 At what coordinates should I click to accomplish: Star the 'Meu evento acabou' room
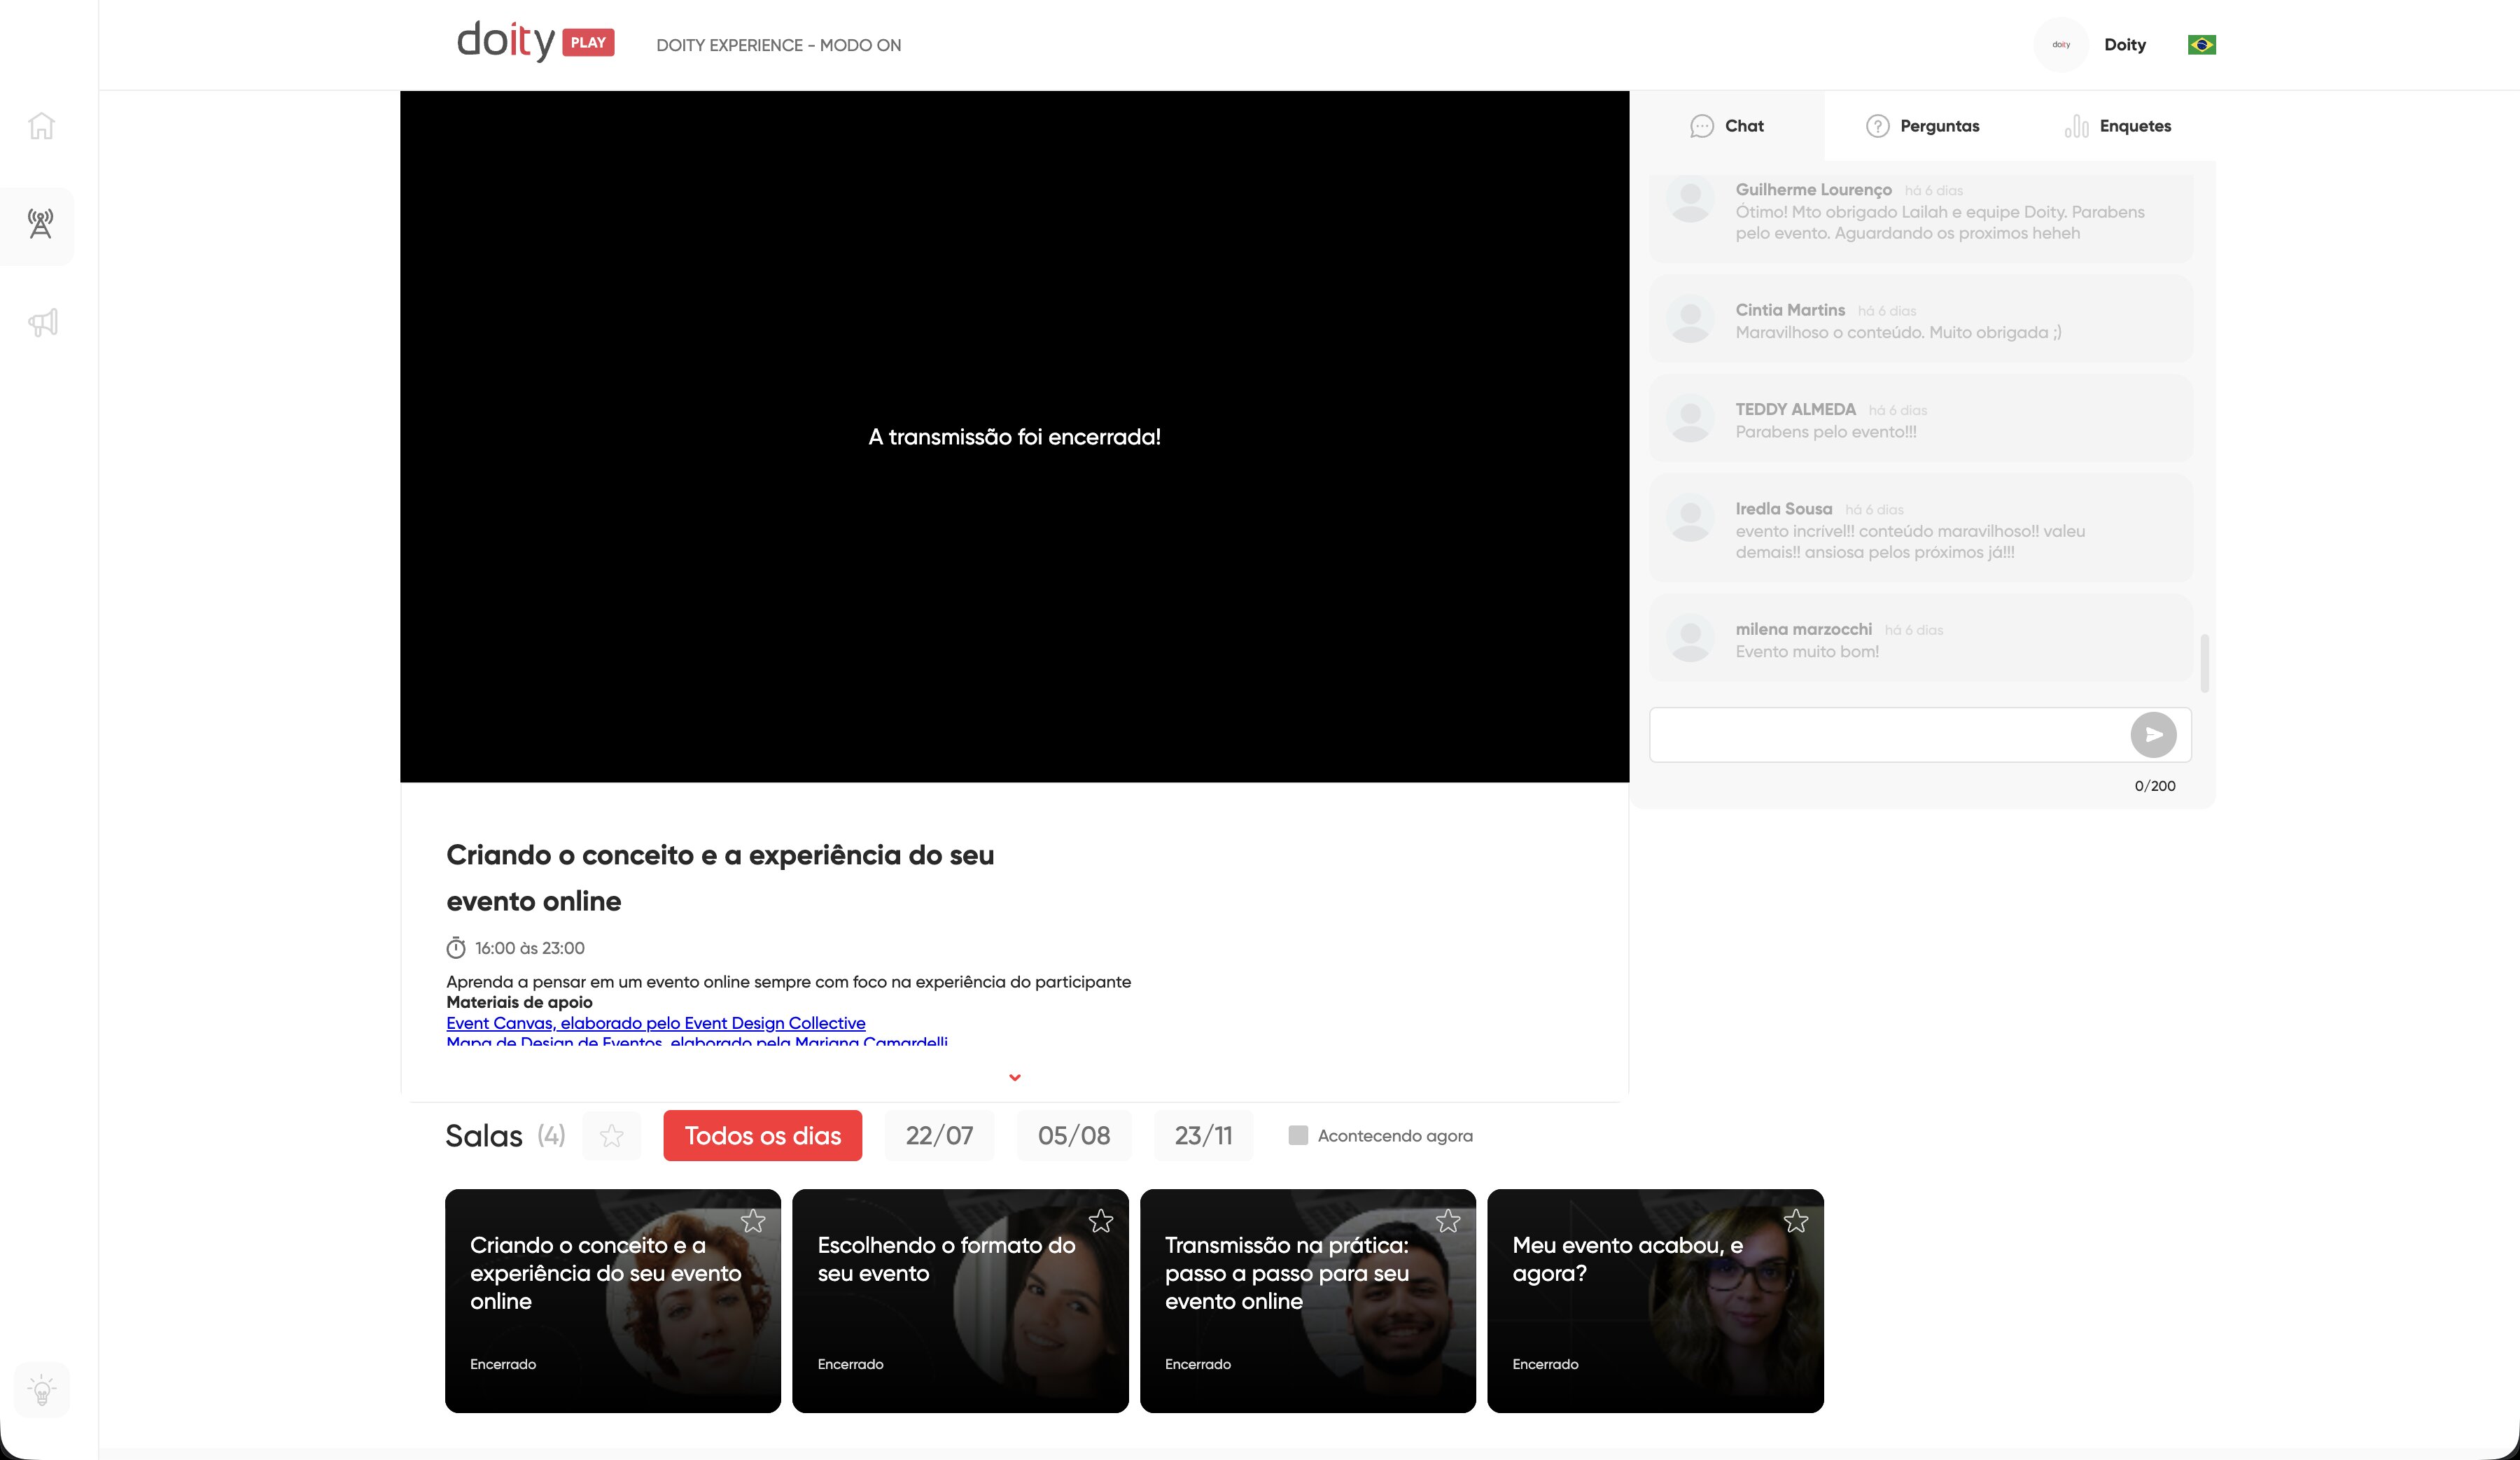click(1795, 1221)
